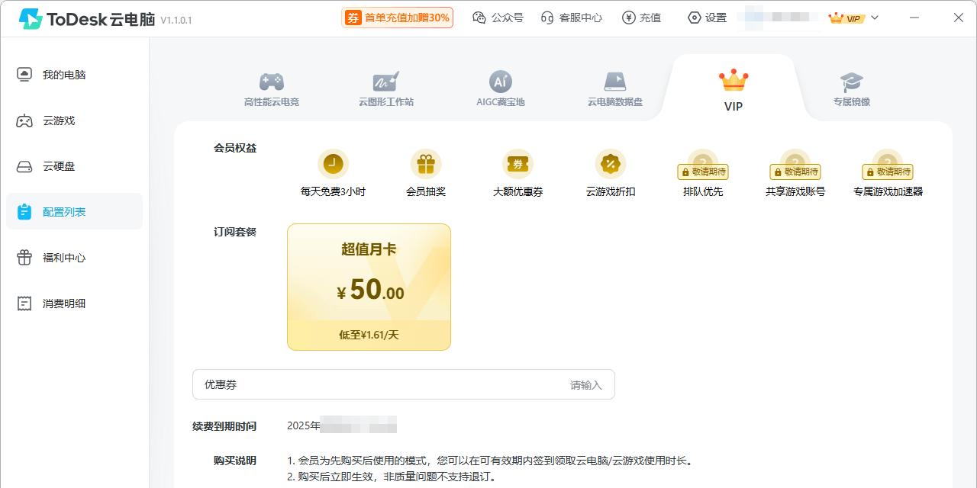Click the ToDesk logo icon
This screenshot has width=977, height=488.
pos(31,19)
